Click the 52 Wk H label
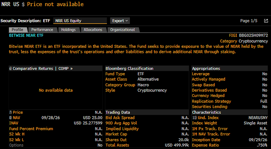This screenshot has width=271, height=149. pos(17,134)
